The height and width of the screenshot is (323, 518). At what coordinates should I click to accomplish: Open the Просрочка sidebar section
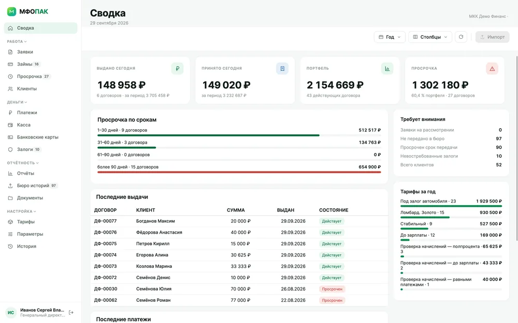[x=40, y=76]
